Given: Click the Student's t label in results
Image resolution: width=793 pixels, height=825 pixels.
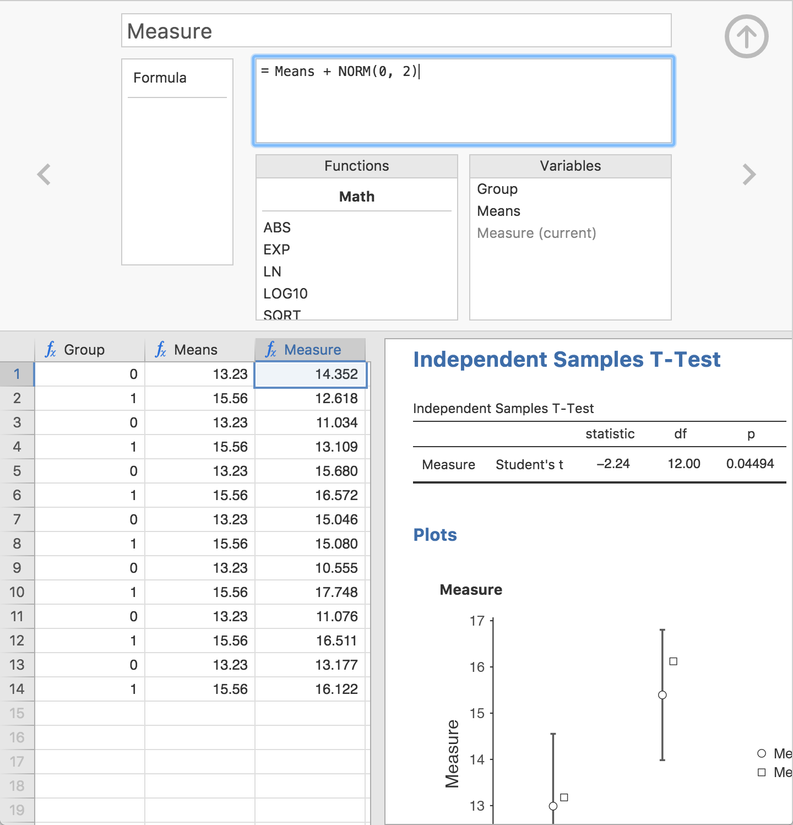Looking at the screenshot, I should [x=529, y=465].
